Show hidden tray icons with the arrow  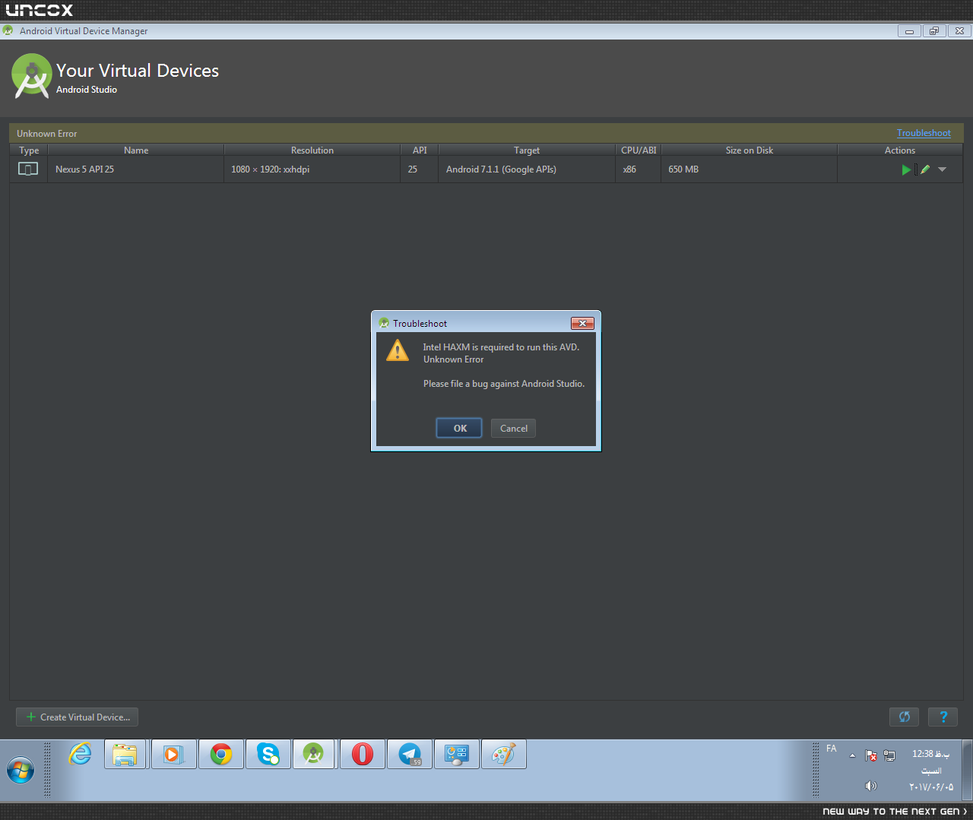852,755
